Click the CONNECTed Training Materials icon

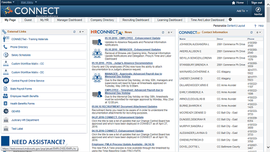point(6,39)
